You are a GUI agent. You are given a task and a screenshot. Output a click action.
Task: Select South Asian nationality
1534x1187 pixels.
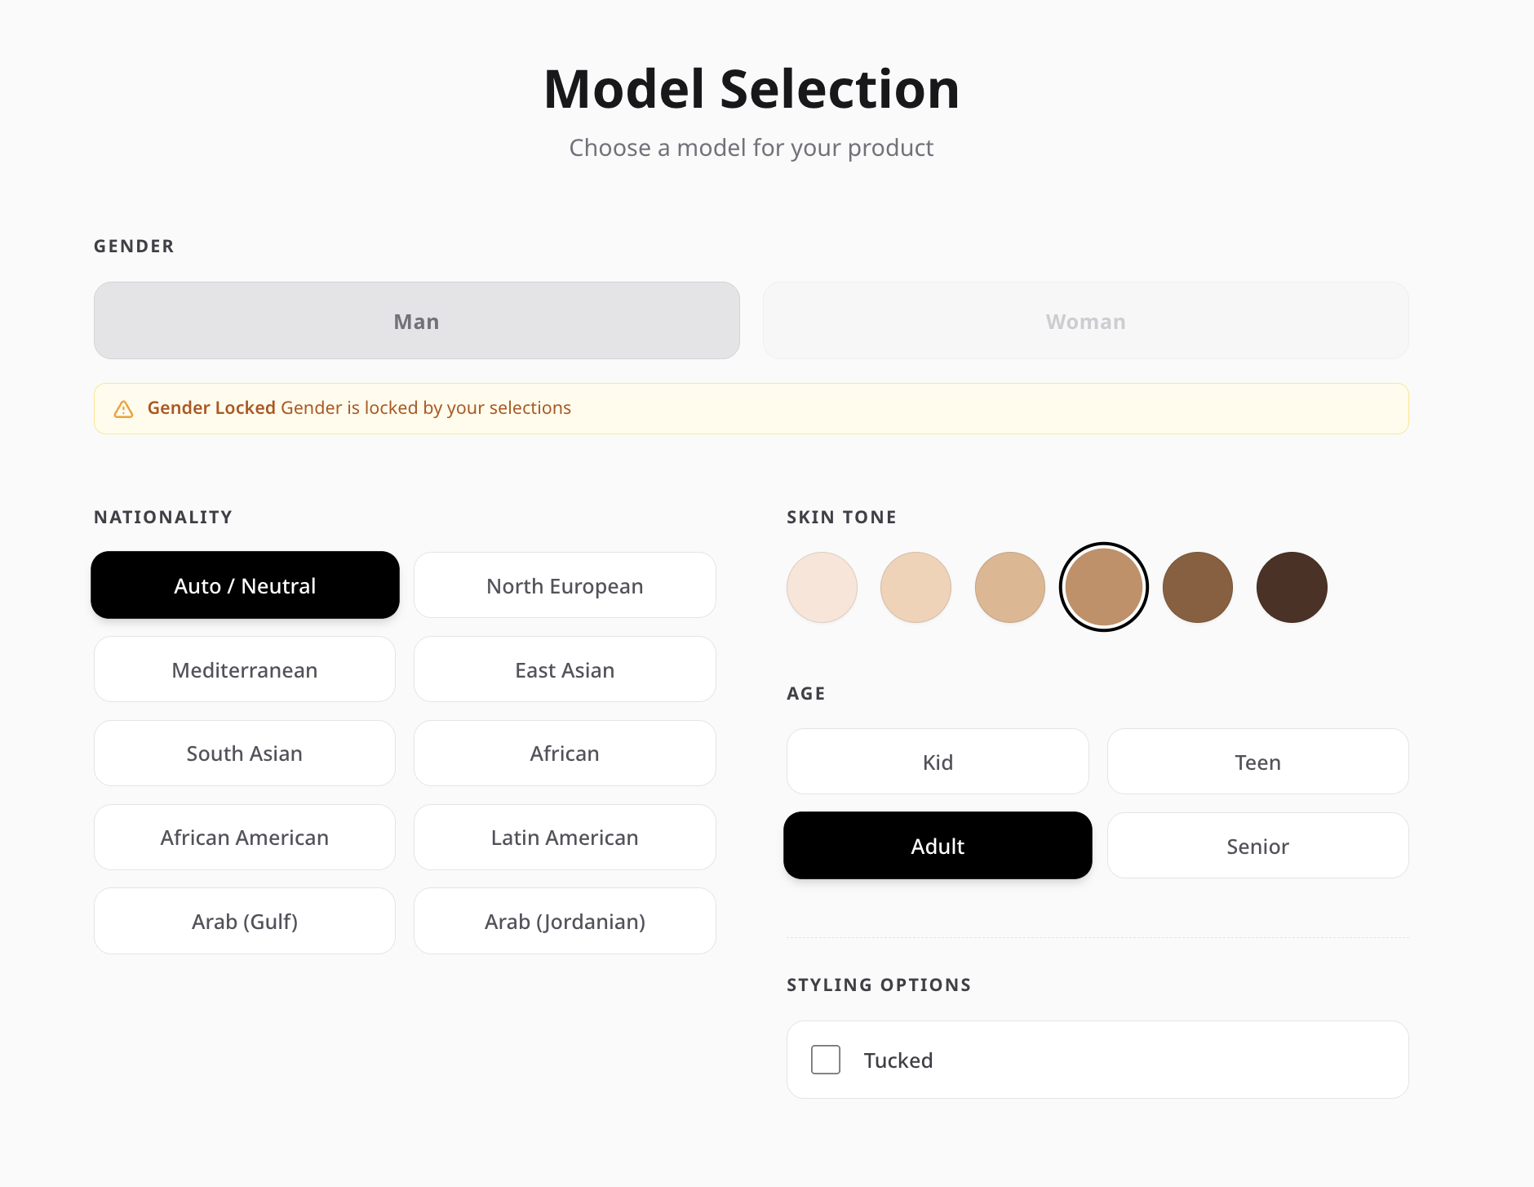245,753
